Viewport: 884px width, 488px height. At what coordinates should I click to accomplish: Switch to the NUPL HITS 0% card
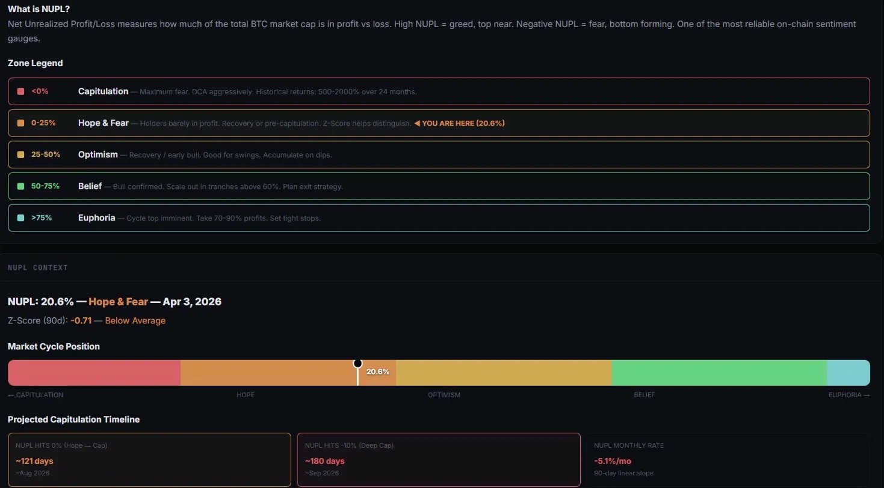pos(149,459)
